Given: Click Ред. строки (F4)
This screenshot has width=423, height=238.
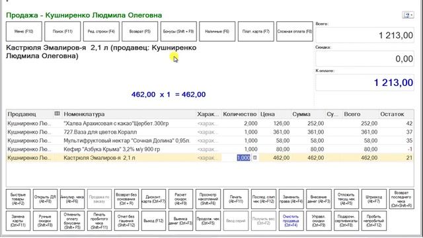Looking at the screenshot, I should [x=101, y=32].
